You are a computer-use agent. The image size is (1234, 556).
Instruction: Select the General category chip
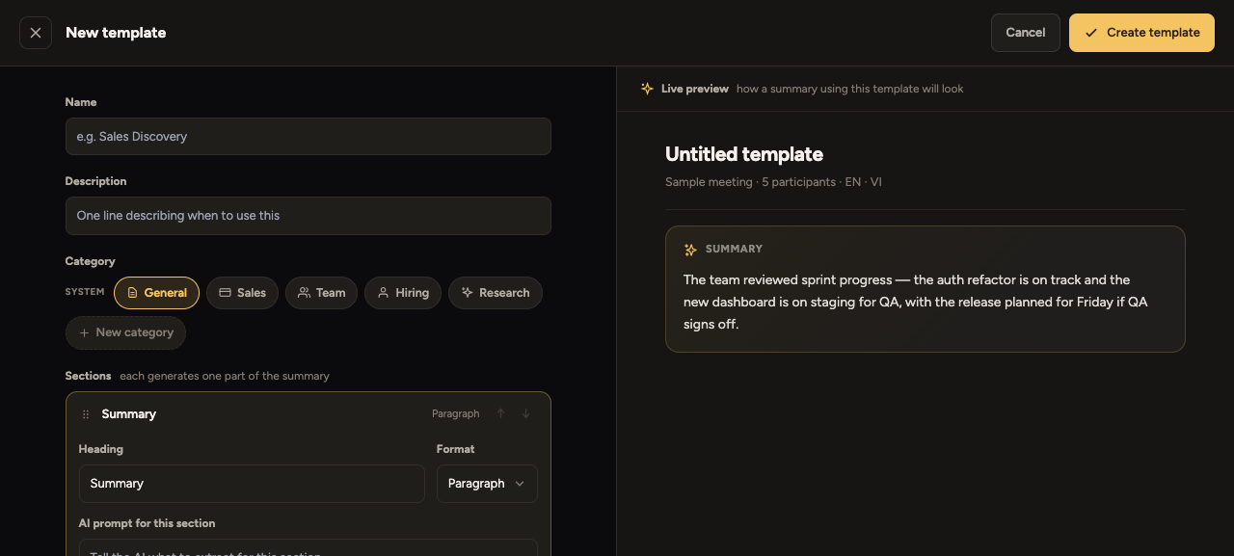coord(156,293)
